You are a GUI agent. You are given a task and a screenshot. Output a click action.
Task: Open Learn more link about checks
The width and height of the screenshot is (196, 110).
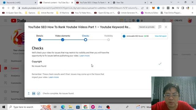pos(85,56)
